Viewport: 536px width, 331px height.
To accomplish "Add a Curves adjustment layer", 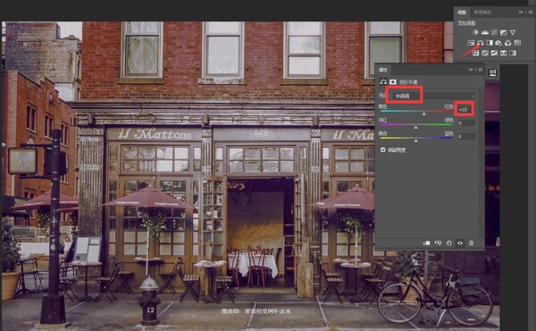I will pos(494,32).
